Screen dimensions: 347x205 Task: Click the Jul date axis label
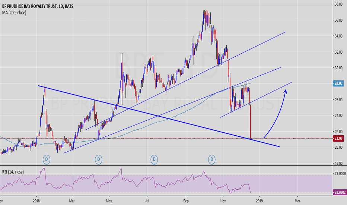click(x=147, y=201)
